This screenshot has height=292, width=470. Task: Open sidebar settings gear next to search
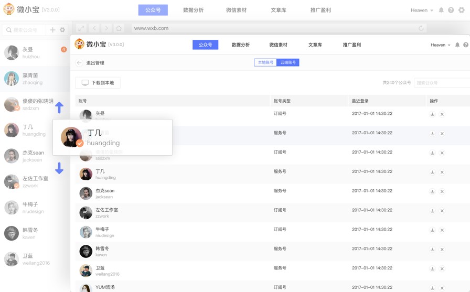tap(62, 30)
